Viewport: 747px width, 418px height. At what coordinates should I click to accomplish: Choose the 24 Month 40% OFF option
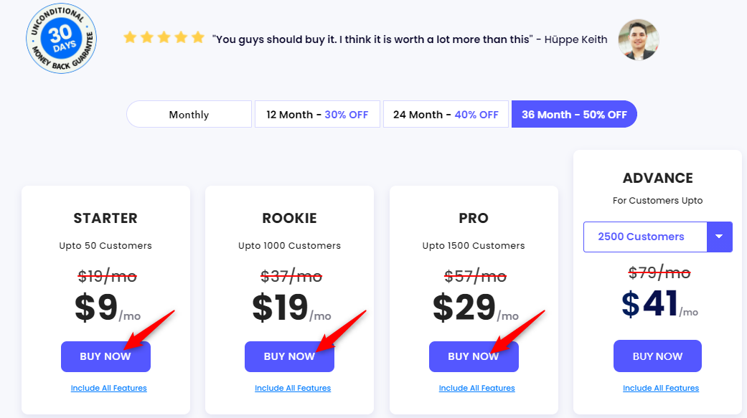pyautogui.click(x=446, y=114)
